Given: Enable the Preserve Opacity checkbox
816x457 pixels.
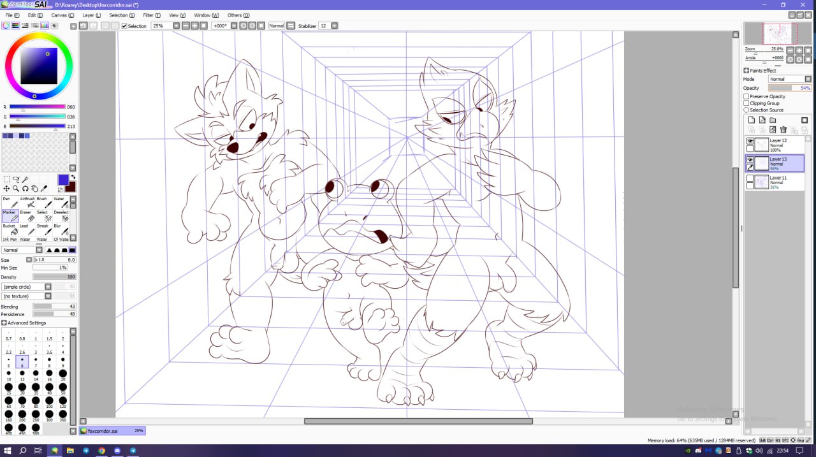Looking at the screenshot, I should point(747,96).
